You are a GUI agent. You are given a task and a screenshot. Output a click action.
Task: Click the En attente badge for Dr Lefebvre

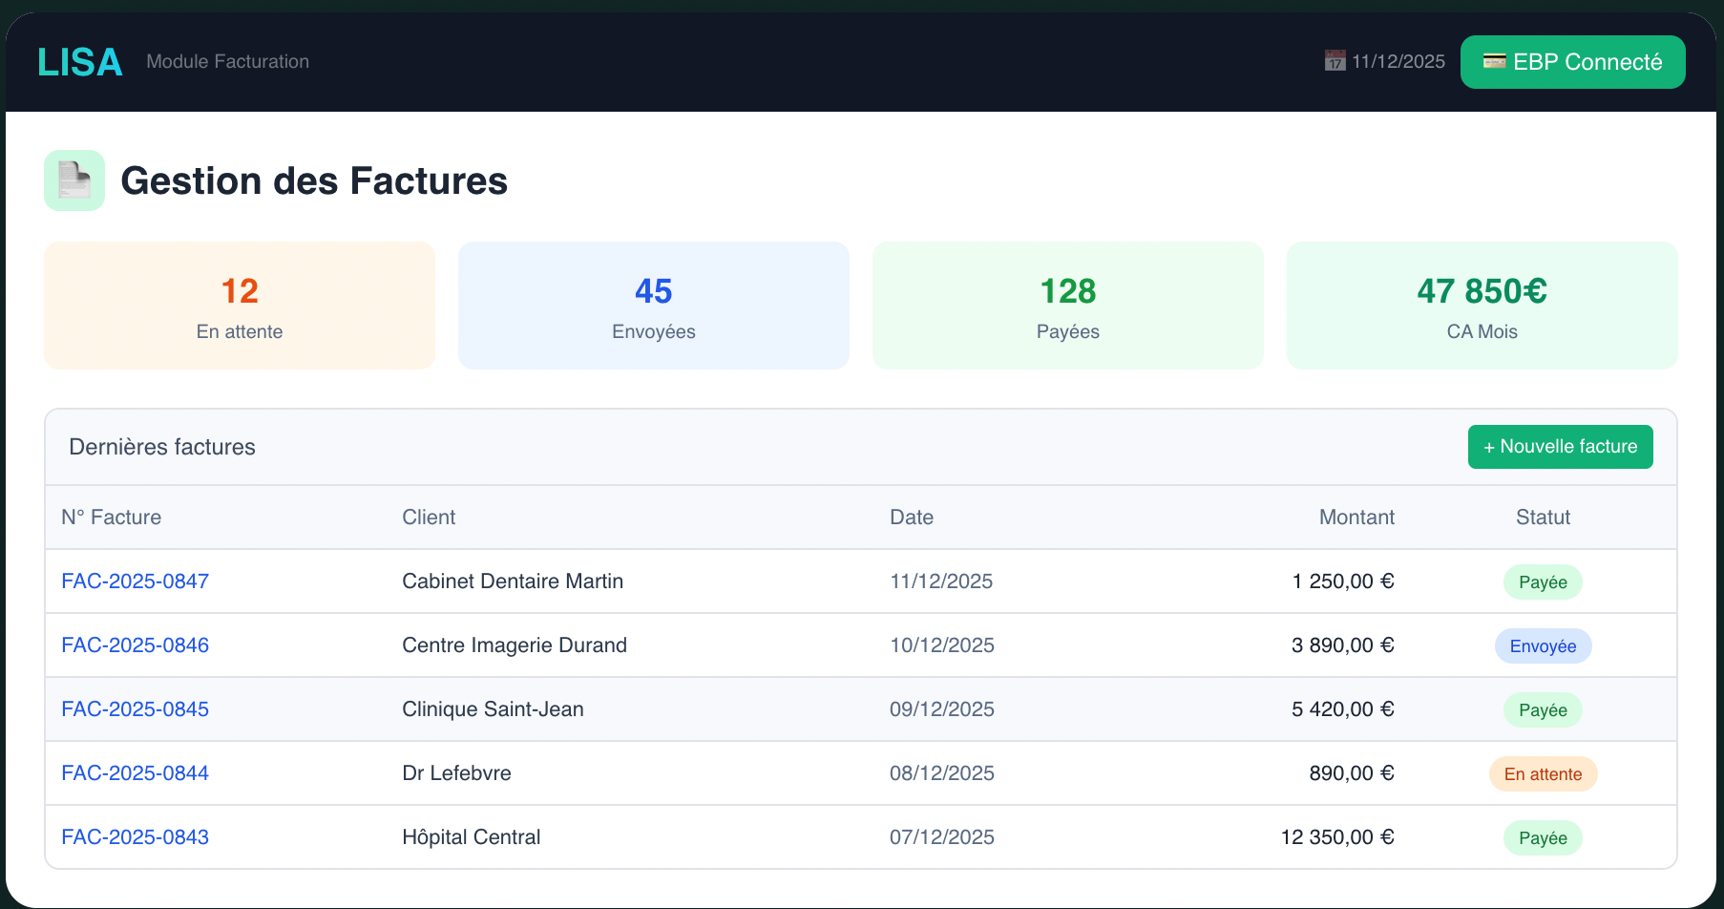pos(1543,774)
